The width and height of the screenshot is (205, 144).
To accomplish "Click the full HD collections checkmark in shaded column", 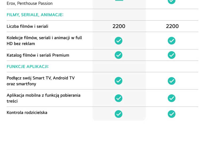I will tap(119, 41).
